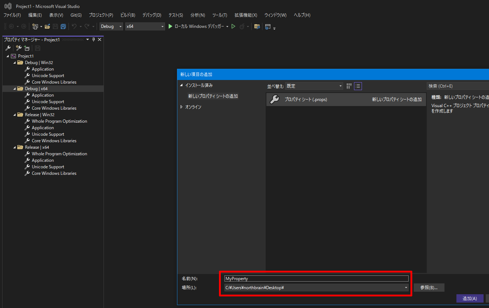The height and width of the screenshot is (308, 489).
Task: Collapse the Release | Win32 node
Action: pyautogui.click(x=14, y=115)
